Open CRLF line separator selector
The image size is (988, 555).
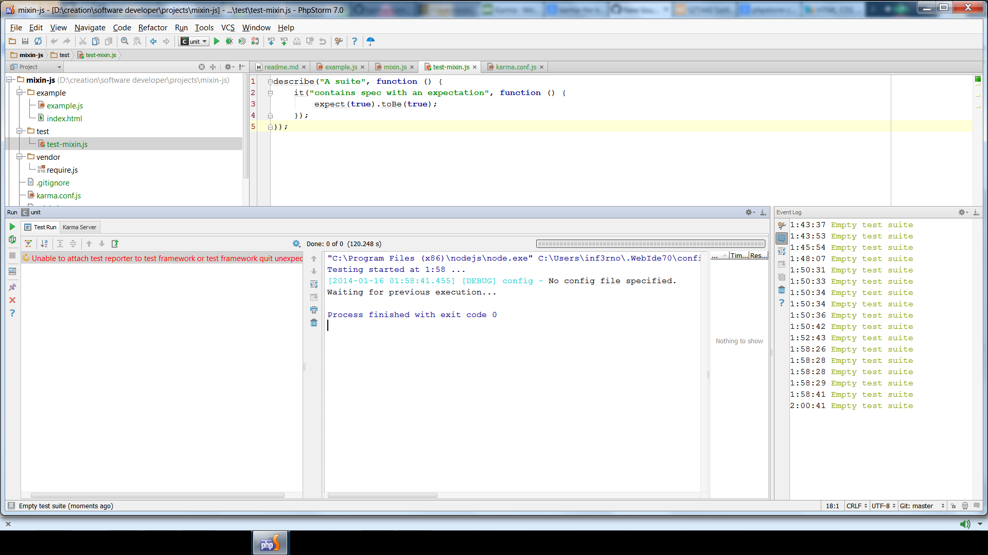coord(857,506)
